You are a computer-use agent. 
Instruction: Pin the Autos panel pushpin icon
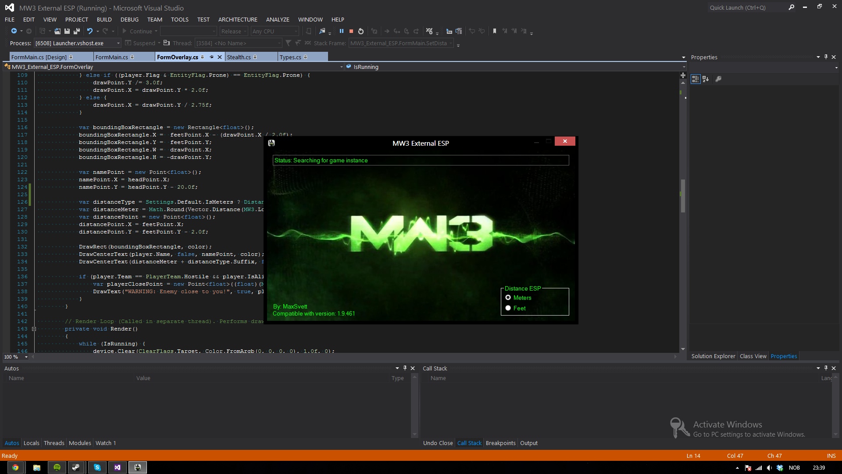[405, 368]
